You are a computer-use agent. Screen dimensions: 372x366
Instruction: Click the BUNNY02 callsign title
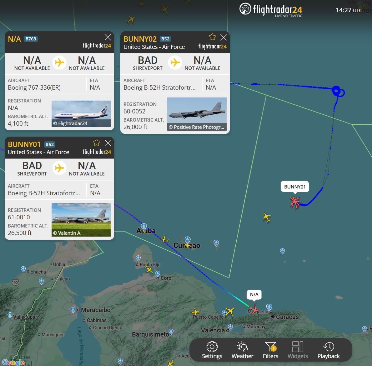140,39
